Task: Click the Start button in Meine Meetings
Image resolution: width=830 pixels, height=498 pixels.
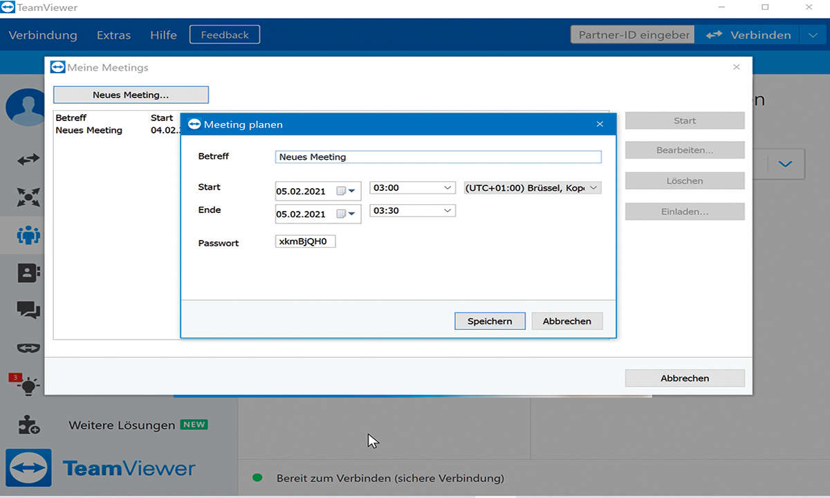Action: pos(685,120)
